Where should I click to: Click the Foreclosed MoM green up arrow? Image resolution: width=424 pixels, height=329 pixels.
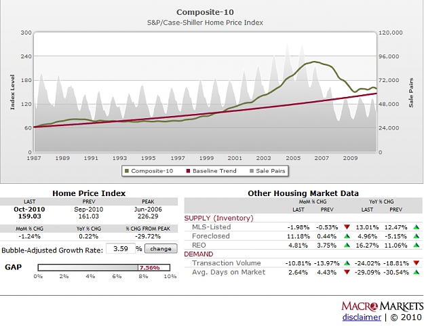(347, 236)
